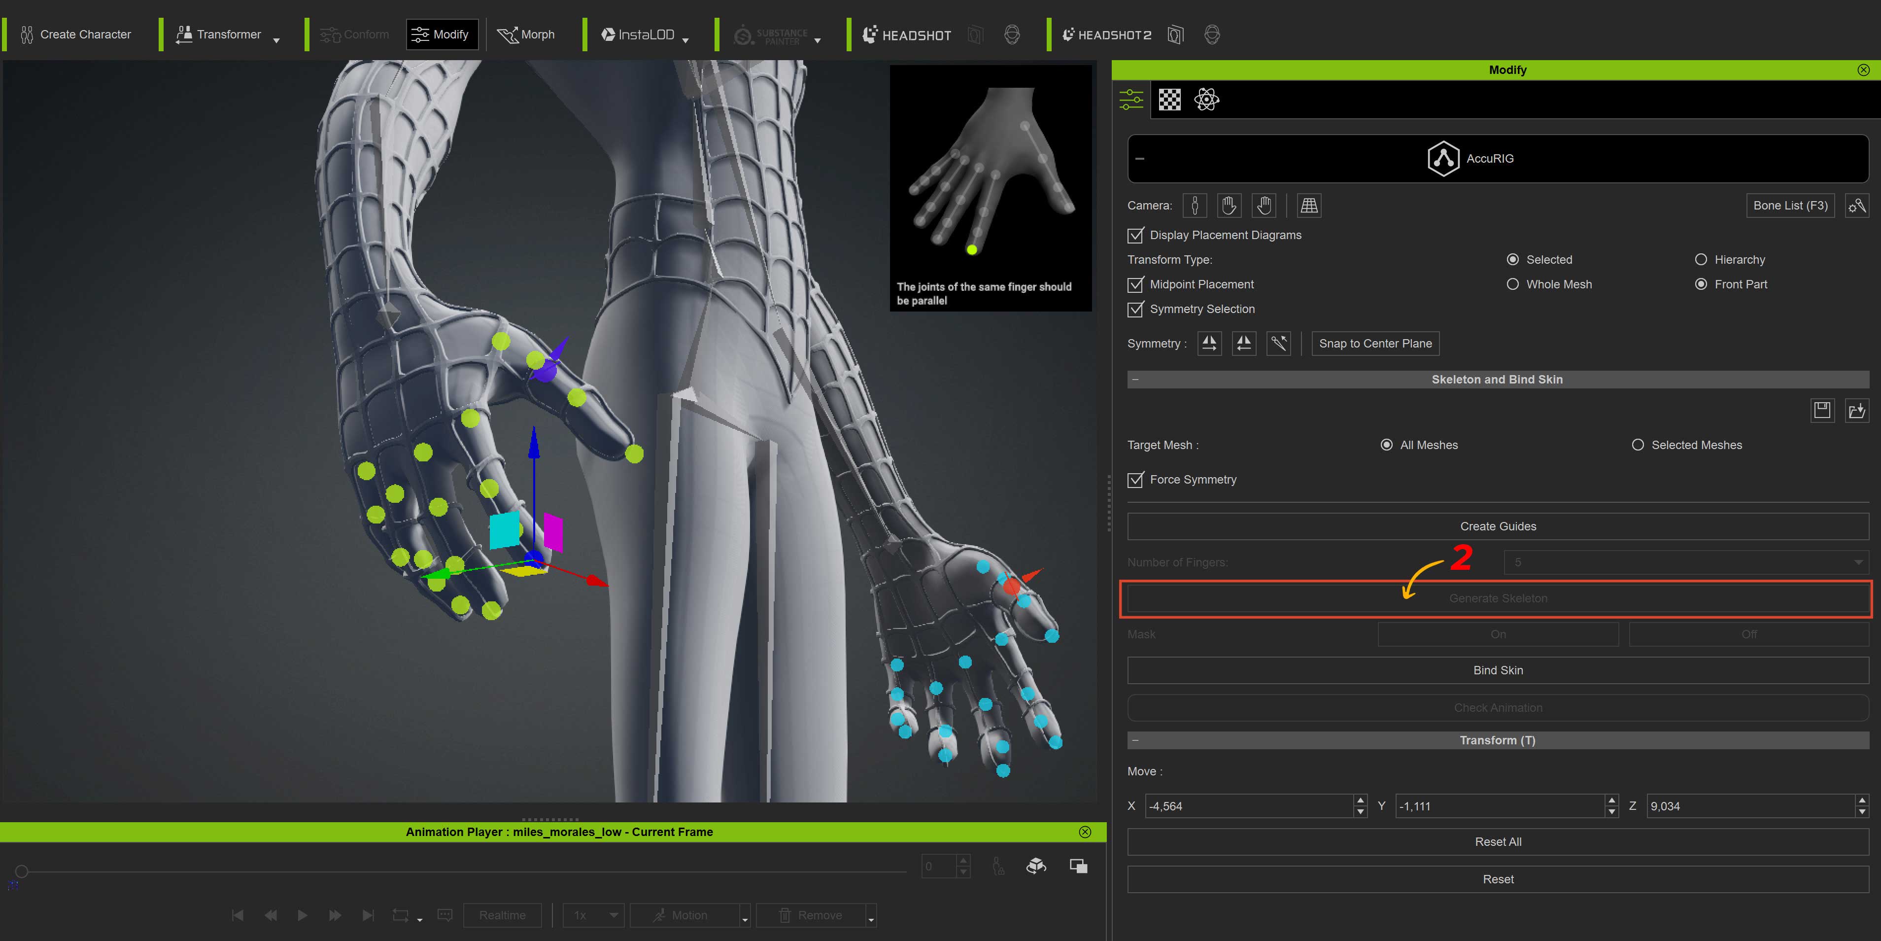Open the InstaLOD dropdown arrow
The image size is (1881, 941).
(x=685, y=40)
